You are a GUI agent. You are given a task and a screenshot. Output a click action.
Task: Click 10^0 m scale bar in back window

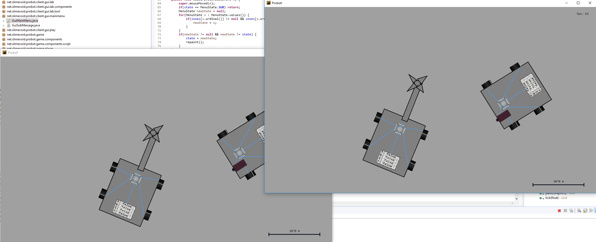(x=294, y=233)
